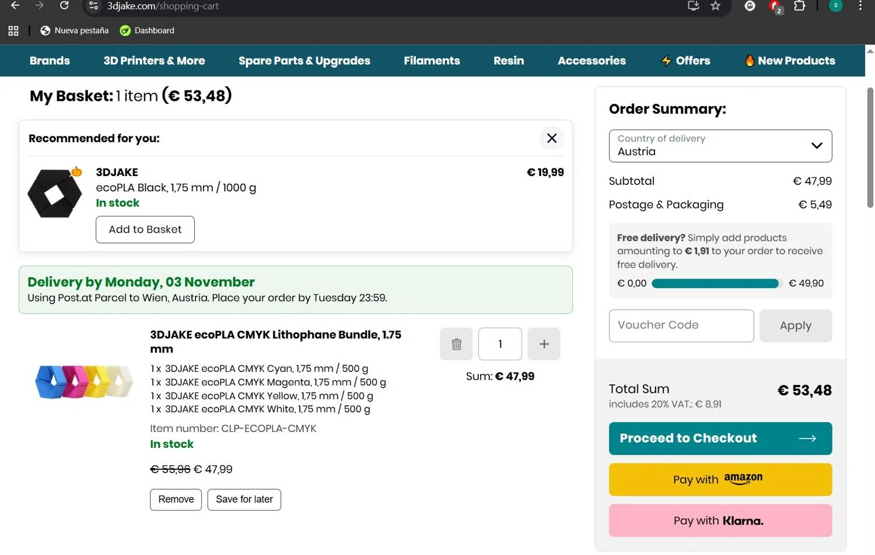Click the page vertical scrollbar
The height and width of the screenshot is (555, 875).
tap(870, 147)
